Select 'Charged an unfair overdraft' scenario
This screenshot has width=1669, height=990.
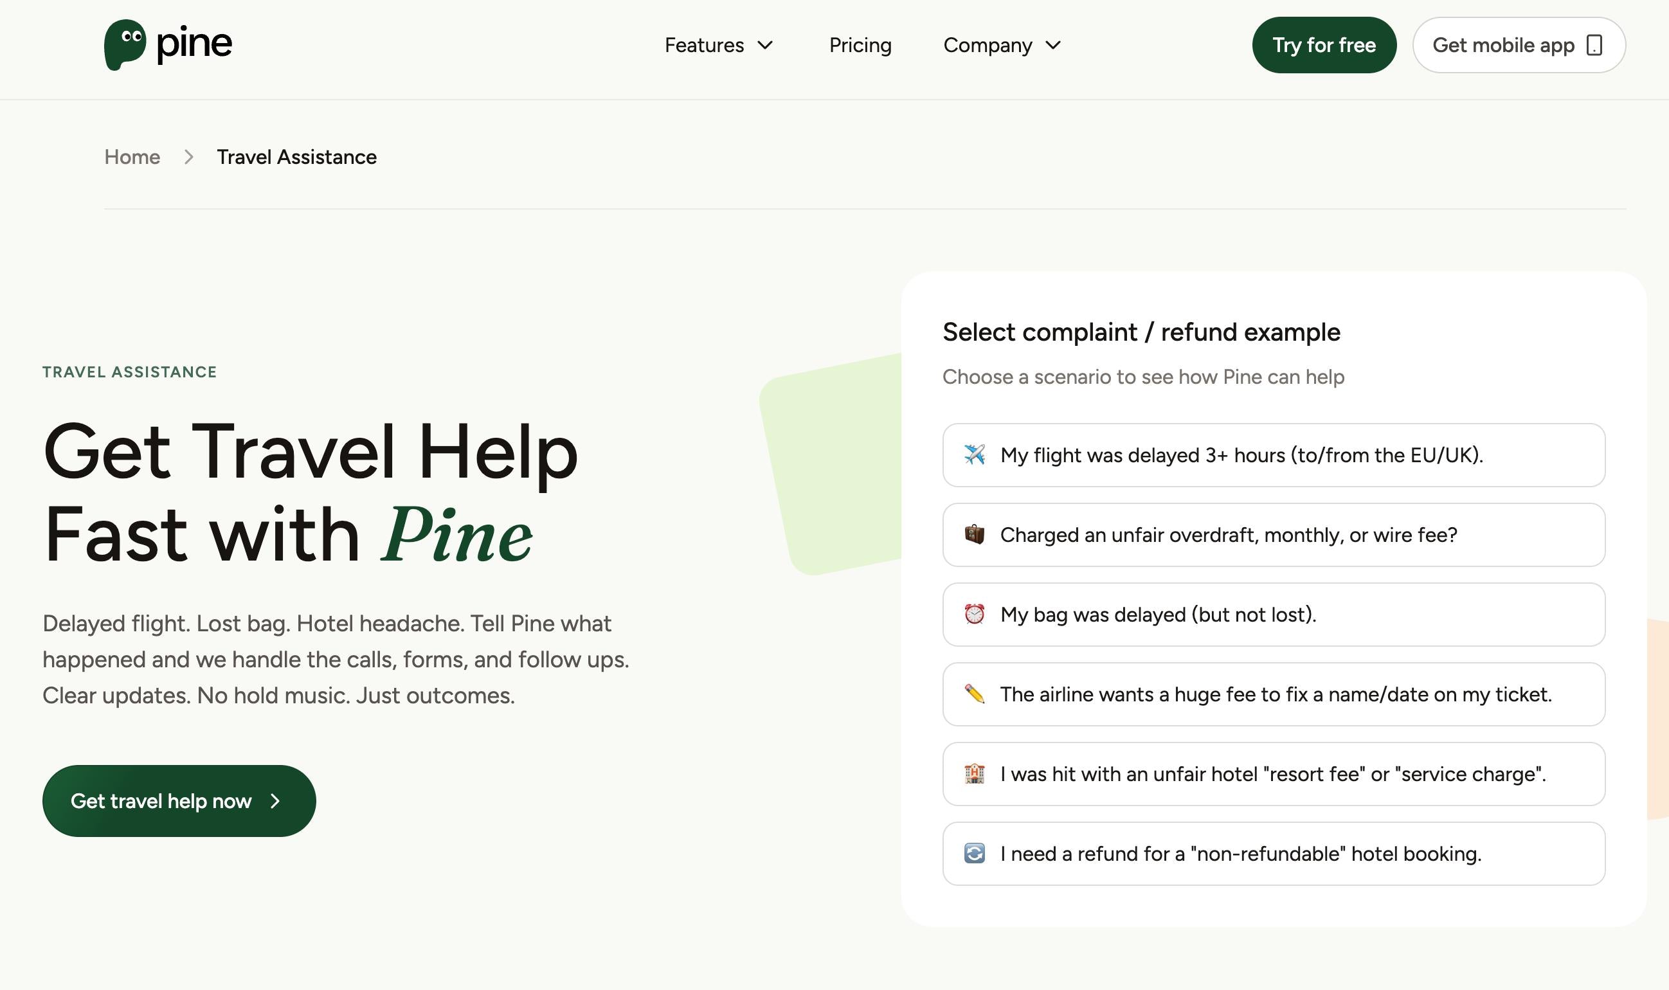pyautogui.click(x=1274, y=535)
